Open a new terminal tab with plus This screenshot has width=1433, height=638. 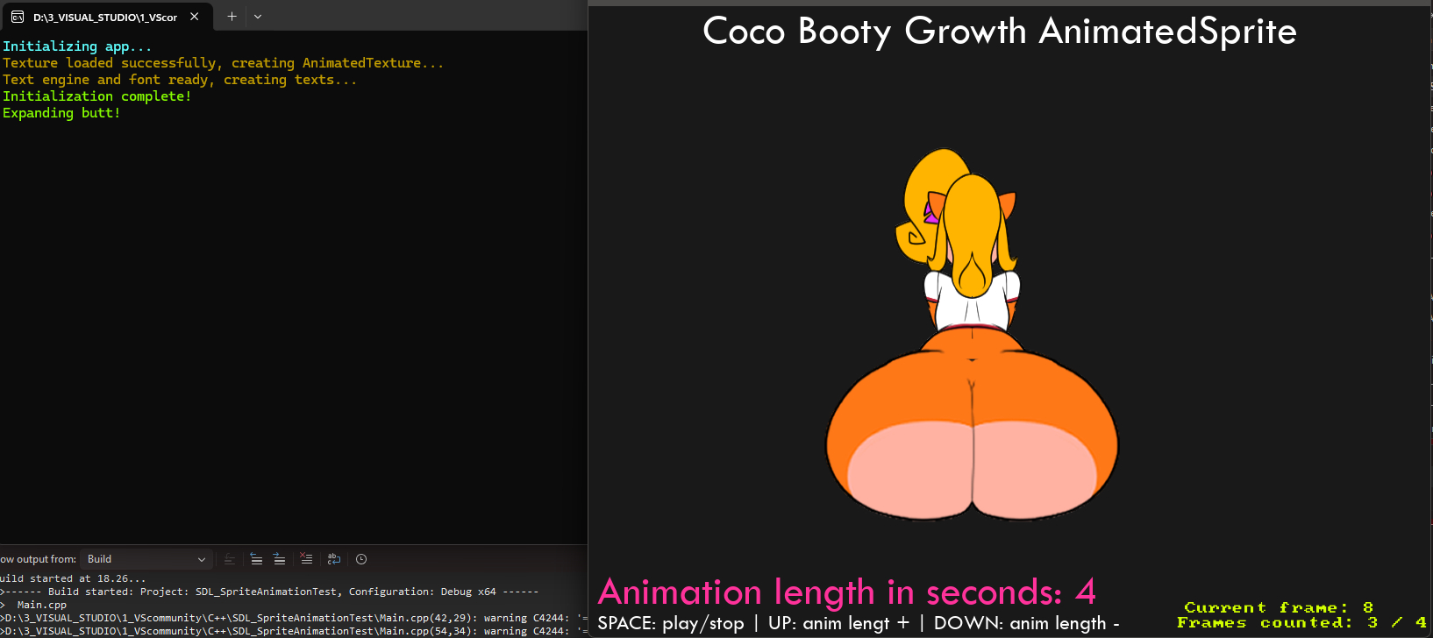point(232,17)
